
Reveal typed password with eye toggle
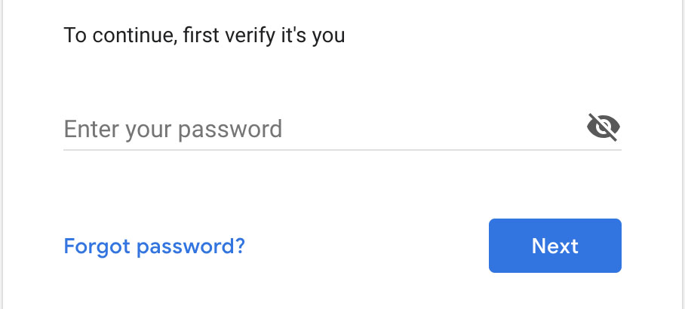[604, 127]
